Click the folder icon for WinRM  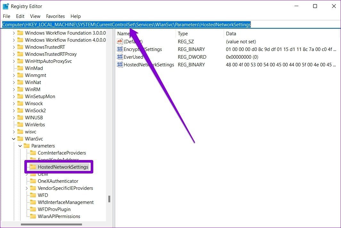[20, 89]
